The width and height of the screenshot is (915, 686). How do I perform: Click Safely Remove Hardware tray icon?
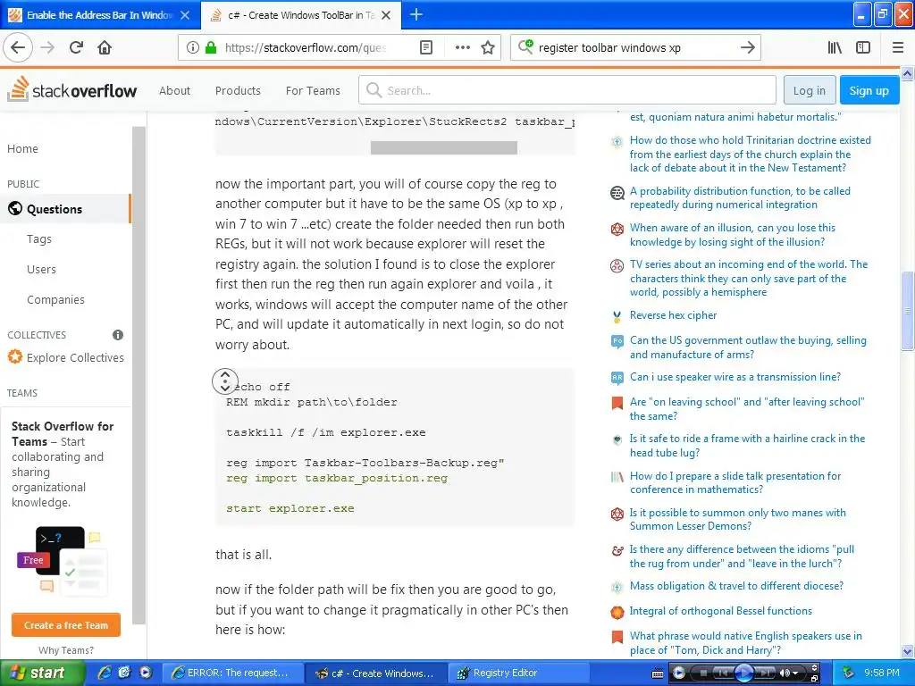tap(849, 673)
